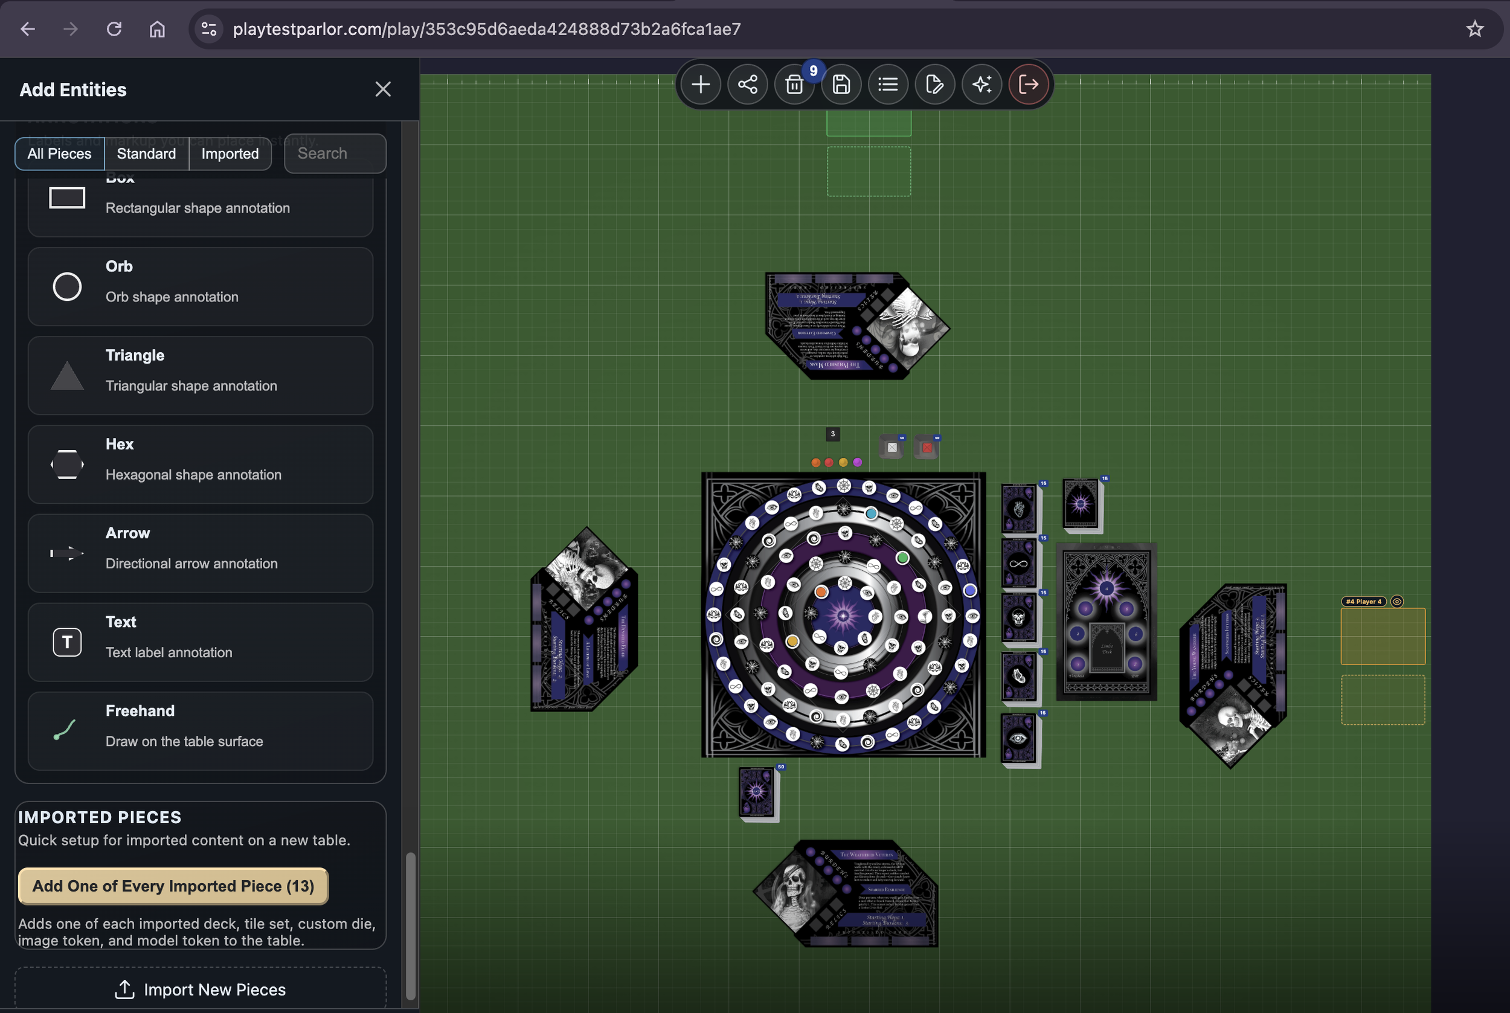Screen dimensions: 1510x1013
Task: Click the red die above the board
Action: (x=928, y=447)
